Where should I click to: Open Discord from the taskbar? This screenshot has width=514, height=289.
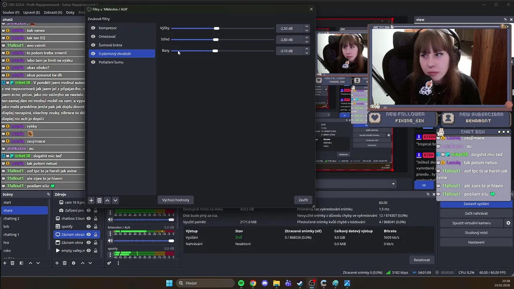(265, 283)
